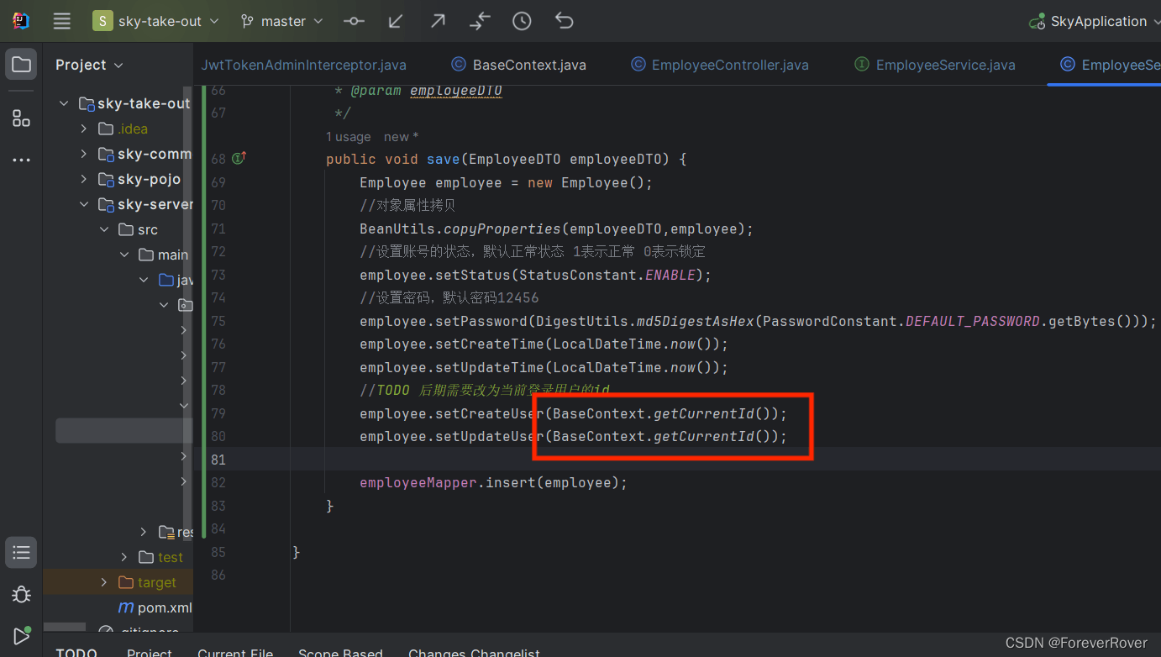
Task: Open the sky-take-out project dropdown
Action: click(156, 21)
